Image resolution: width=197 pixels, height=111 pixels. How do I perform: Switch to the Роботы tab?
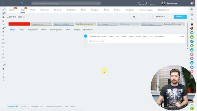point(44,30)
